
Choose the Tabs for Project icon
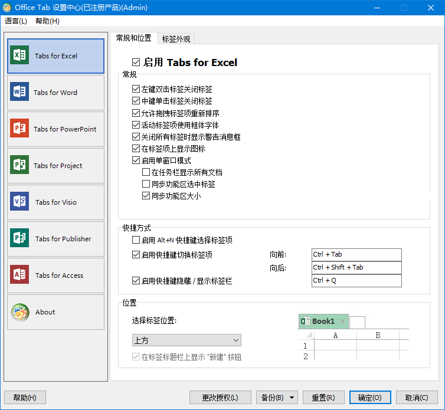tap(19, 165)
